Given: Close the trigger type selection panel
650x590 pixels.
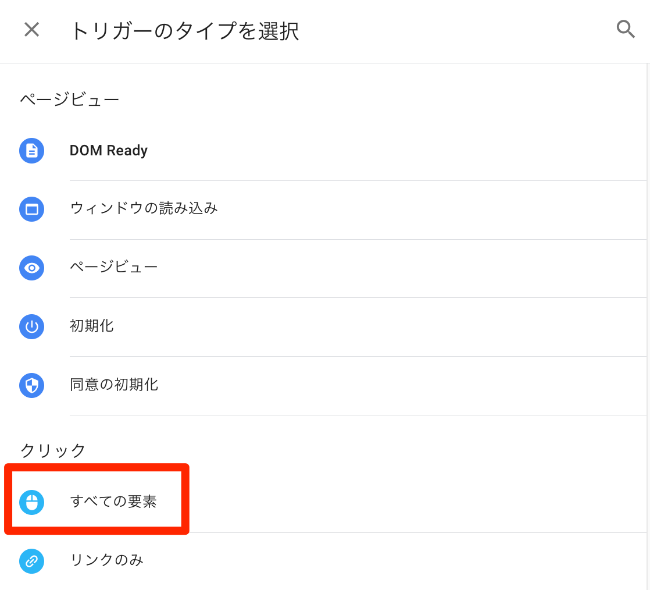Looking at the screenshot, I should pyautogui.click(x=31, y=30).
